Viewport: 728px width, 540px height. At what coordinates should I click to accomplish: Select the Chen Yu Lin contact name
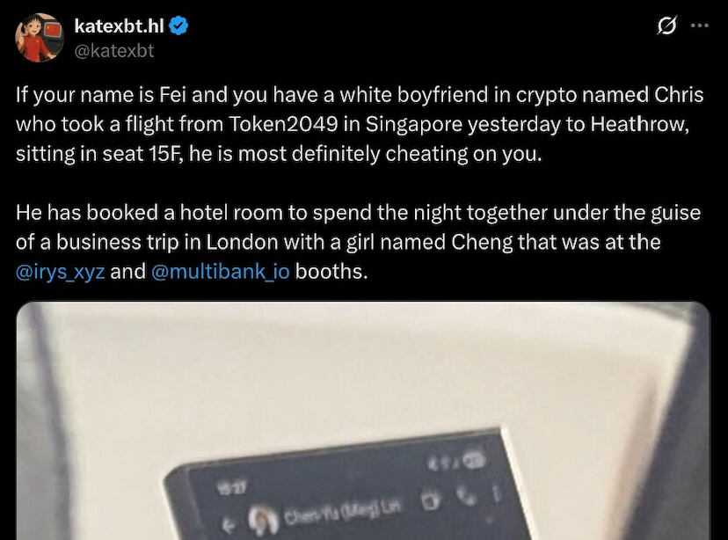point(344,513)
